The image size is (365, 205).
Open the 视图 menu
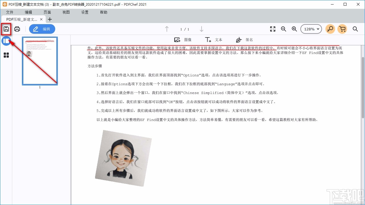[x=66, y=12]
